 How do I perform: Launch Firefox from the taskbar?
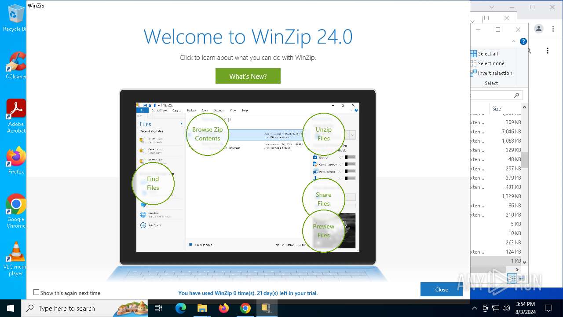click(x=224, y=308)
